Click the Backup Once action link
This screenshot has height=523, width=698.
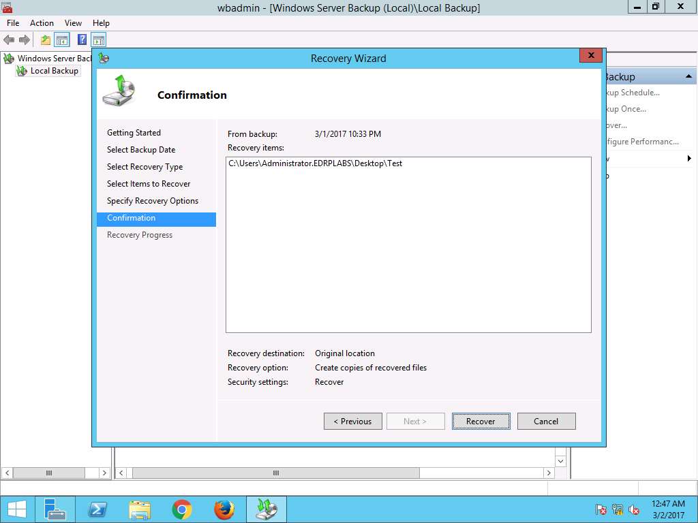click(x=626, y=109)
